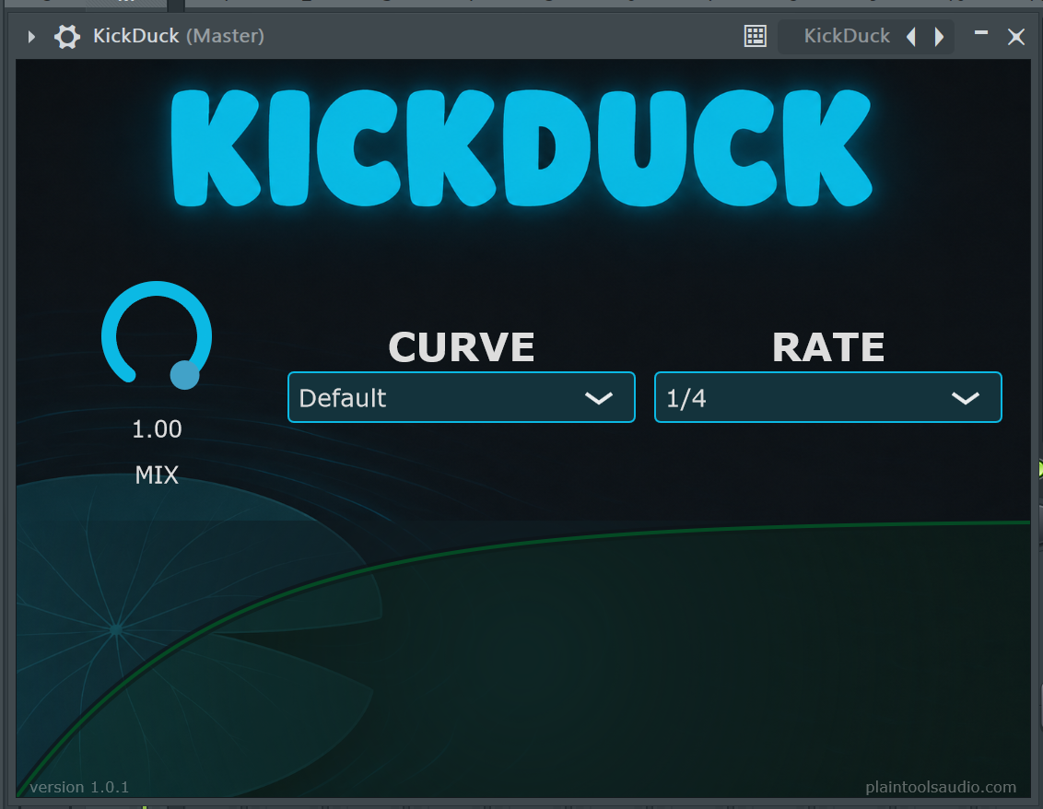Click the RATE heading label
The height and width of the screenshot is (809, 1043).
828,347
